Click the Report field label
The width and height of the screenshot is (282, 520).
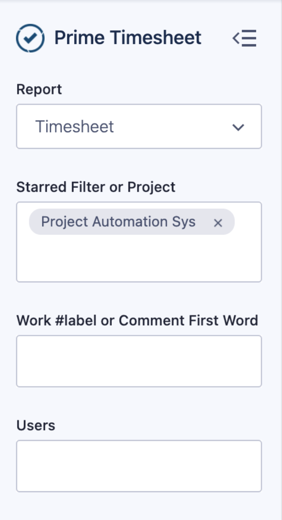39,89
